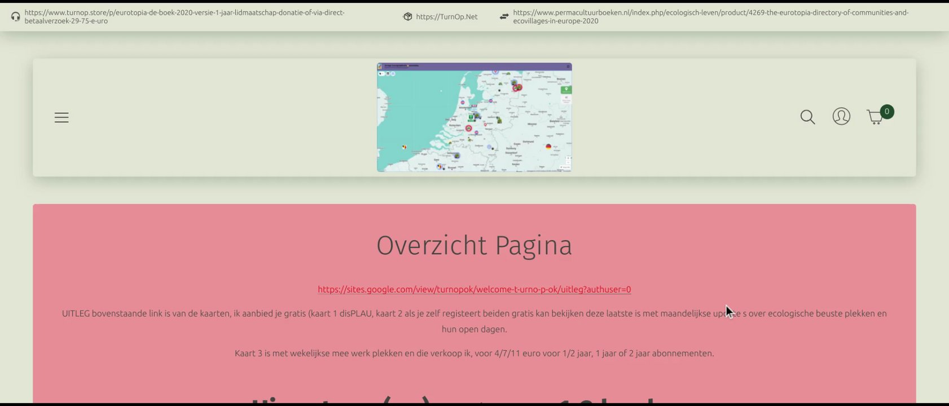Click the Belgian flag marker in the sea

click(x=404, y=147)
